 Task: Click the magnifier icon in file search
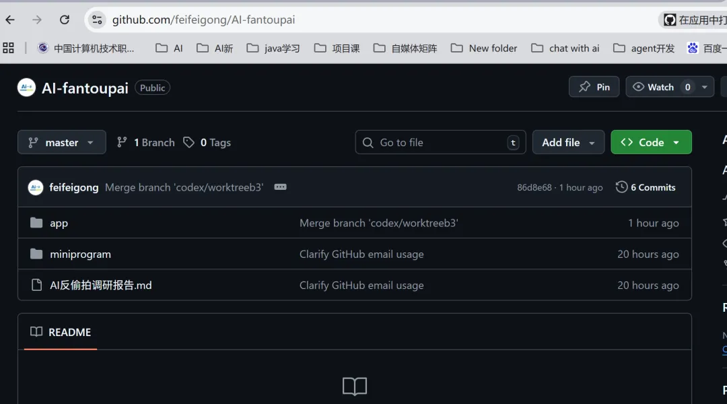tap(368, 142)
